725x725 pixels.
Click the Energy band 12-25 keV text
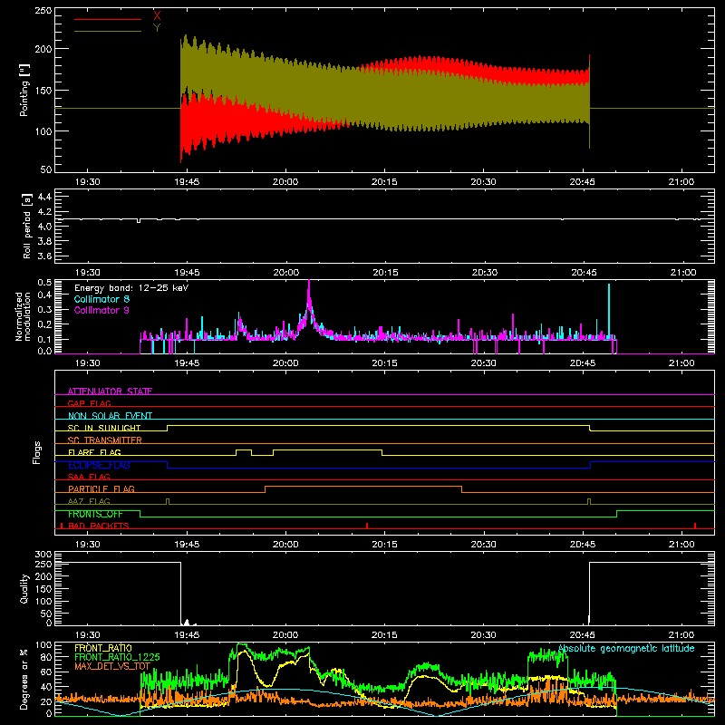tap(131, 288)
